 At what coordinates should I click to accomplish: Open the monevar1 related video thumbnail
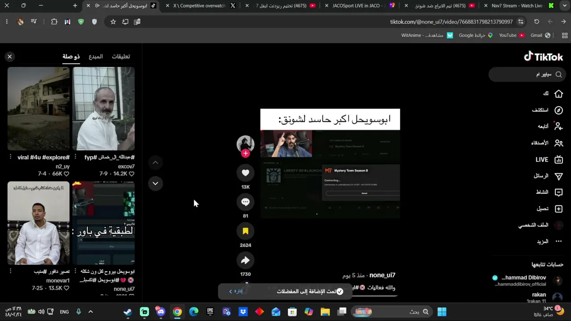point(38,223)
